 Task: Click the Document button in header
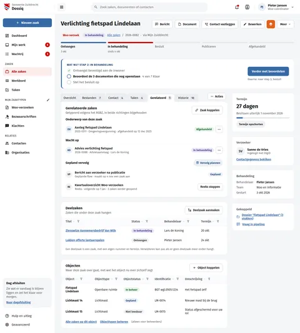point(187,24)
